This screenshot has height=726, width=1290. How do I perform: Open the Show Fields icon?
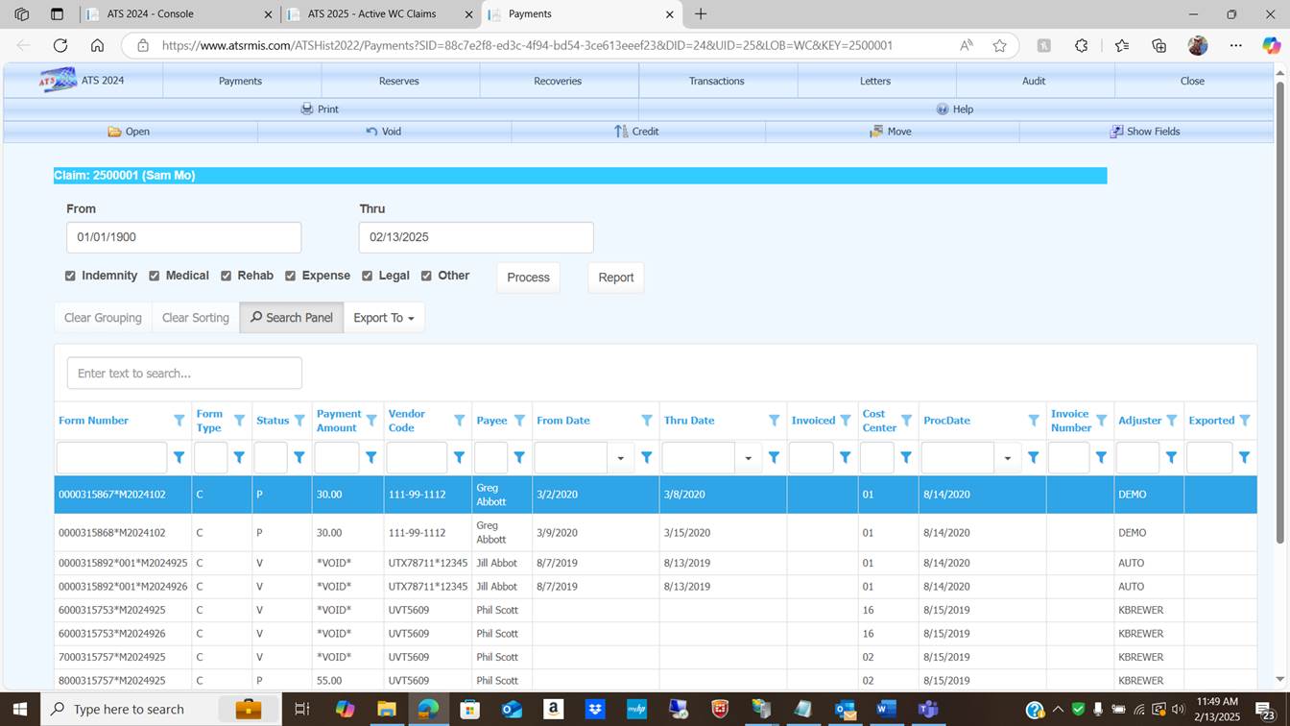tap(1116, 132)
